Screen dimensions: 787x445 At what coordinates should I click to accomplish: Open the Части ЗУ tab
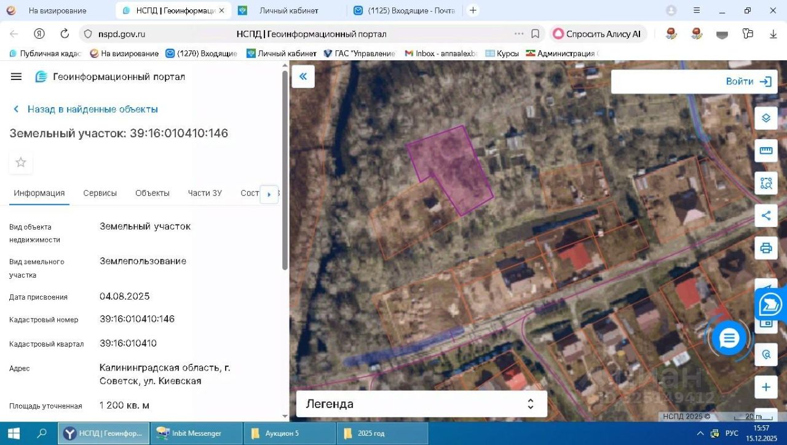(205, 193)
